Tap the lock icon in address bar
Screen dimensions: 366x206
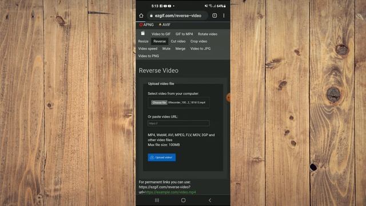(x=151, y=15)
